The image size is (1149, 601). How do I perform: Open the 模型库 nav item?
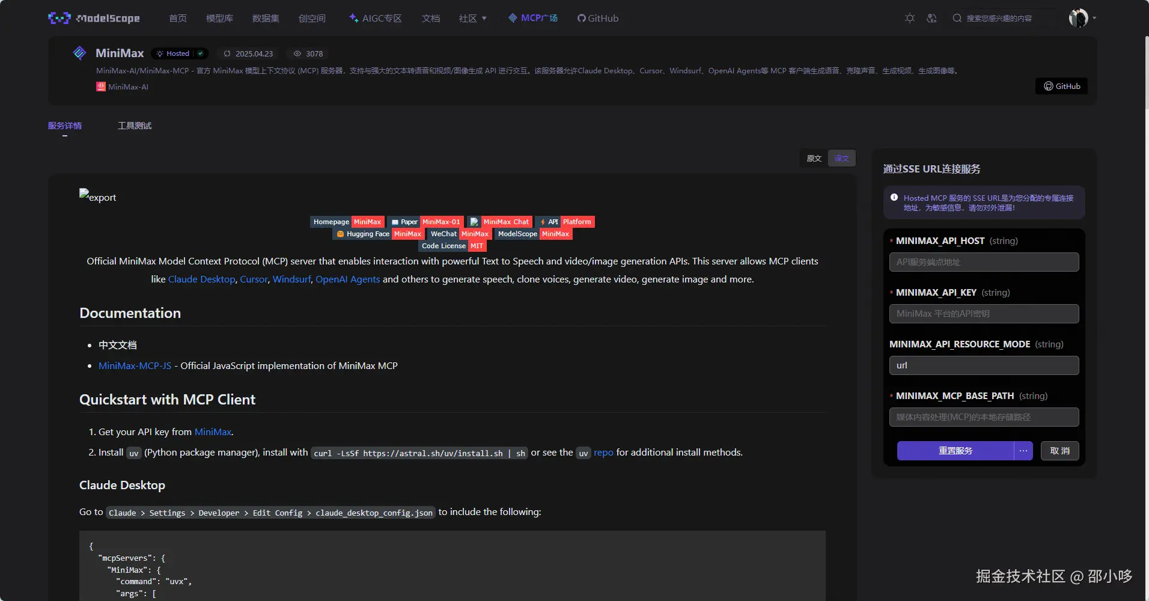click(x=219, y=18)
